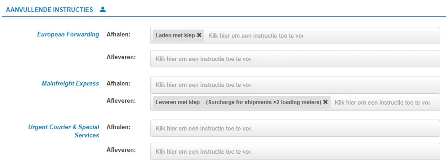Click the Aanvullende Instructies section header
This screenshot has width=448, height=166.
[49, 10]
